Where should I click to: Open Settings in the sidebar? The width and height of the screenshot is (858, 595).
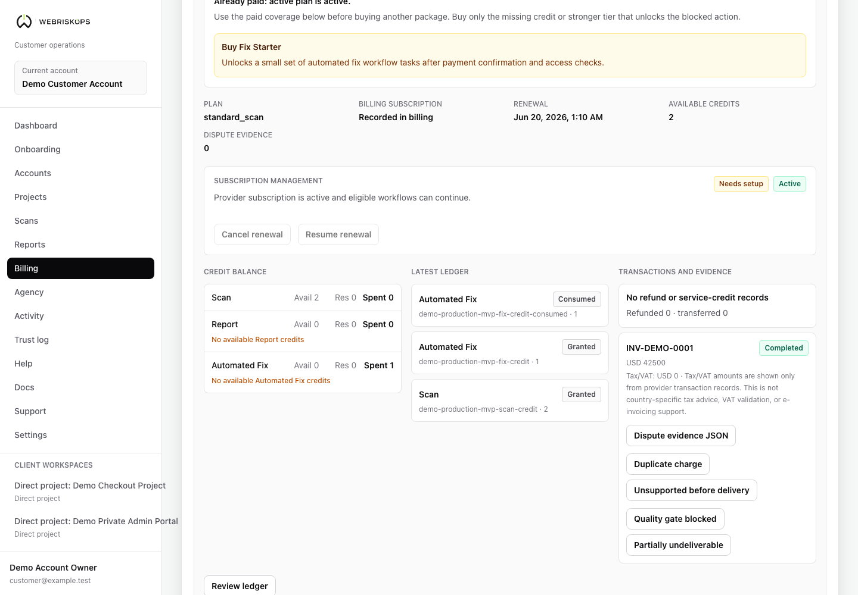80,435
